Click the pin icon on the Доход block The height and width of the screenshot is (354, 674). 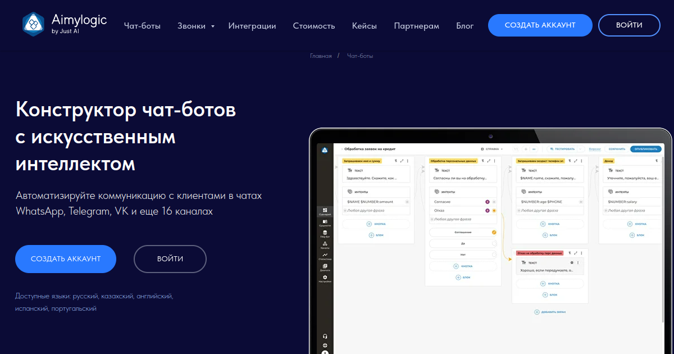[x=656, y=161]
